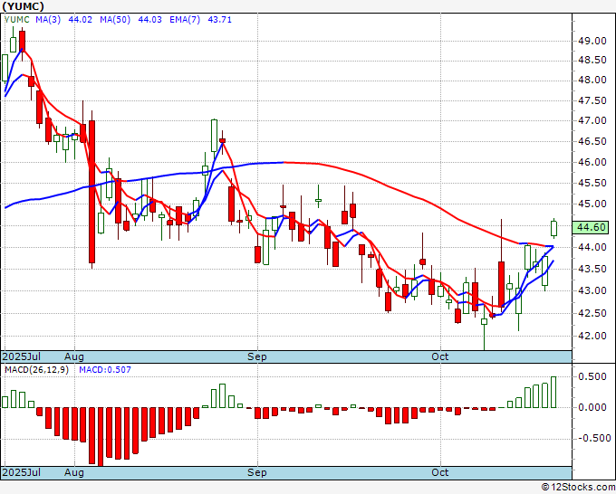Click Aug on MACD time axis

pos(74,472)
